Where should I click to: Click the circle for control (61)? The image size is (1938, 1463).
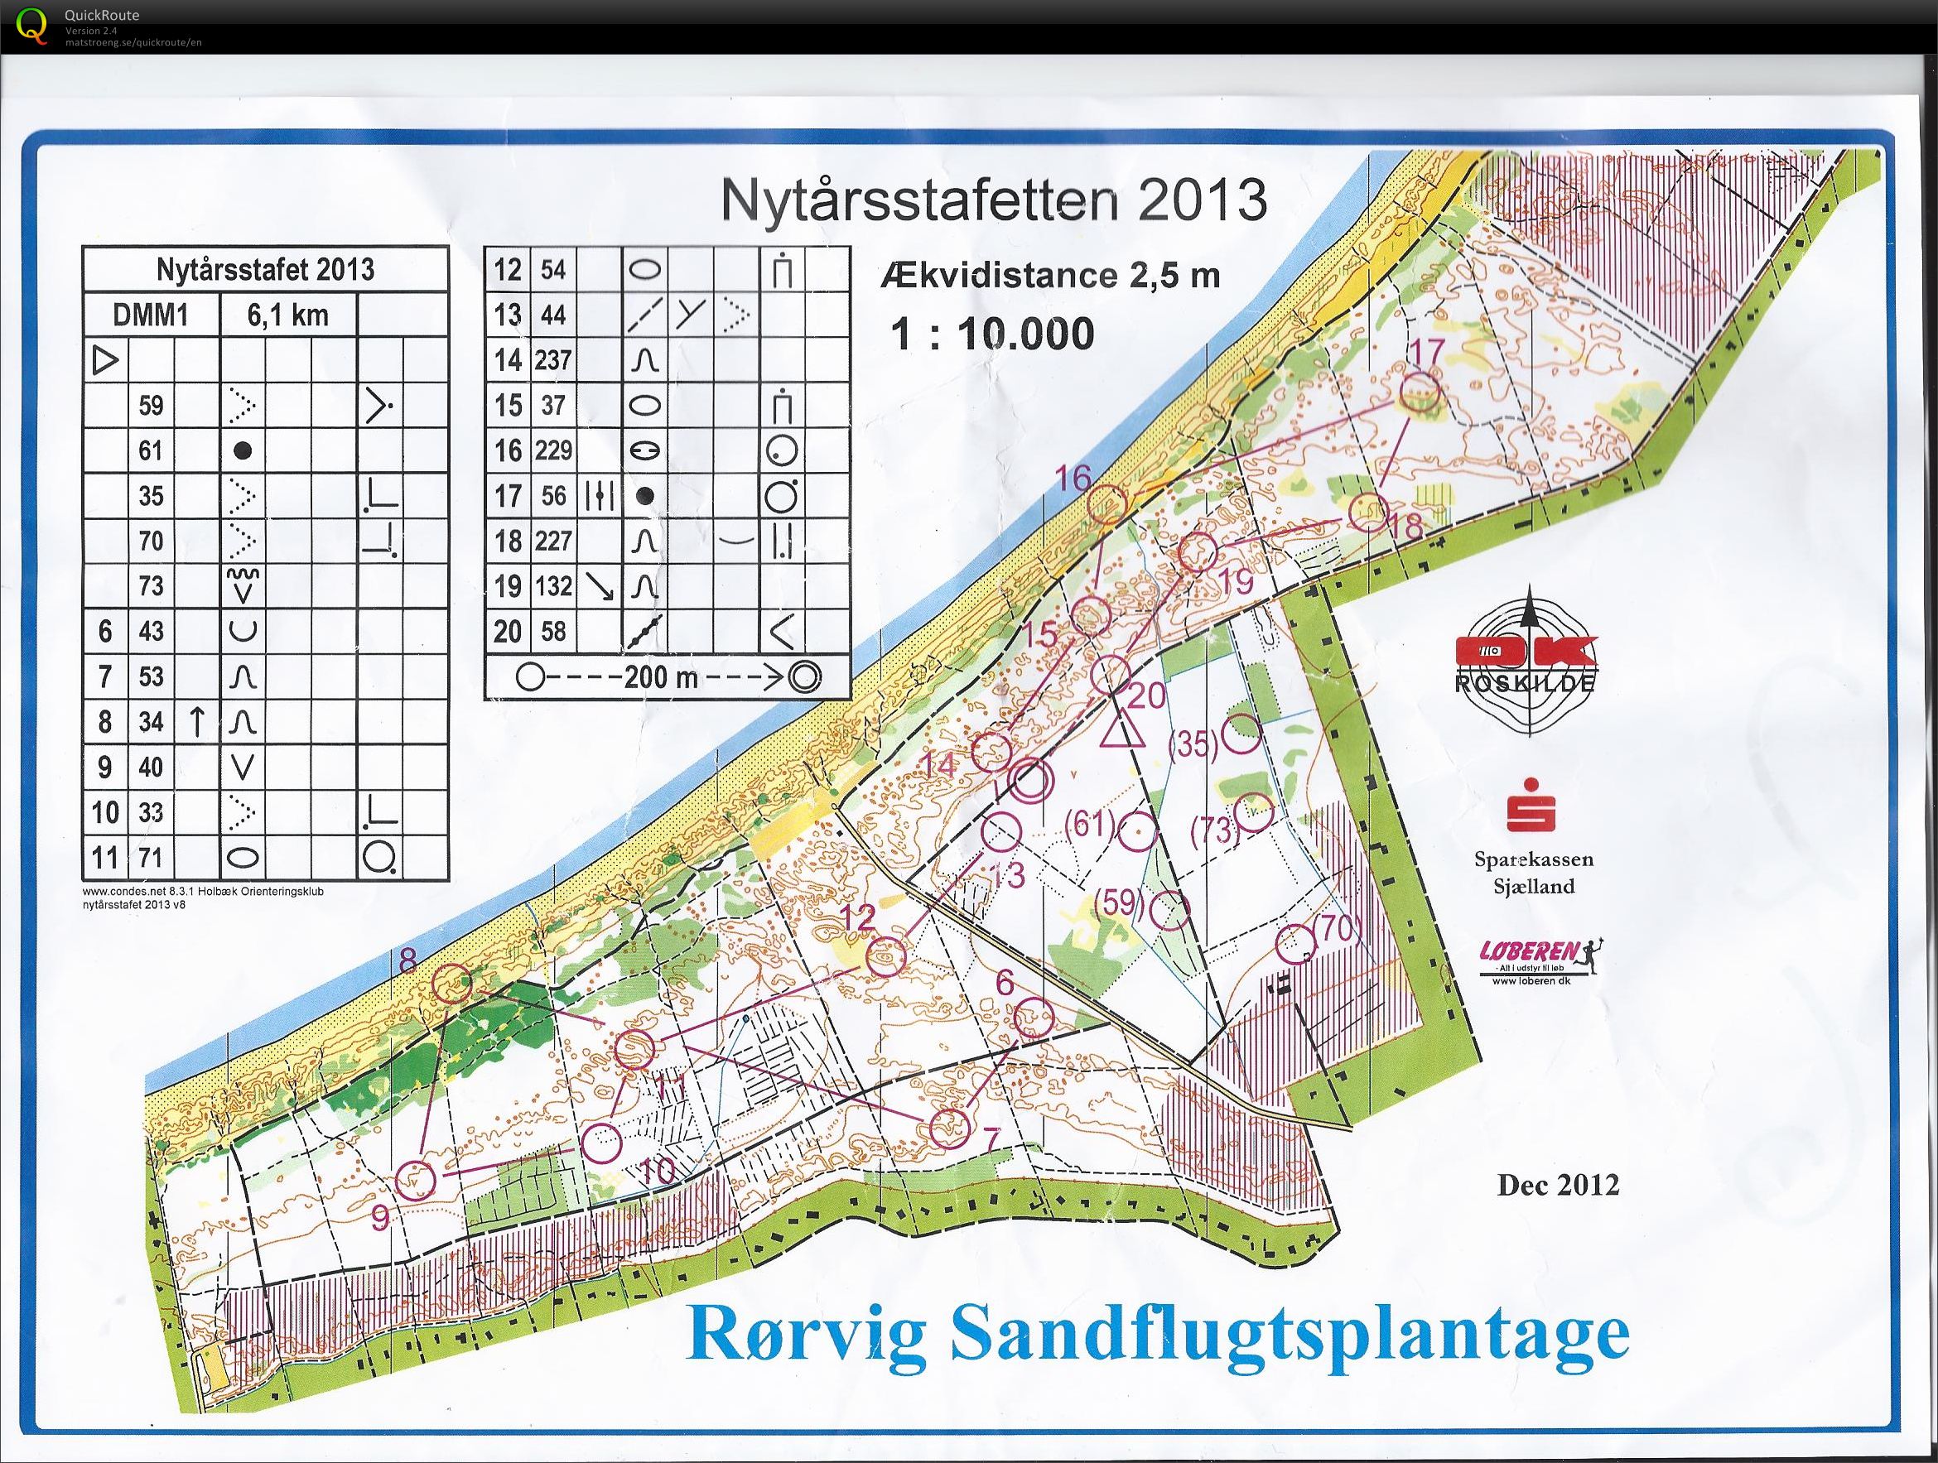pos(1139,830)
